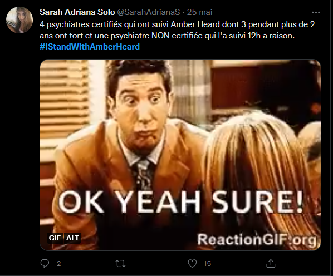This screenshot has height=276, width=333.
Task: Retweet this post using the retweet icon
Action: tap(120, 264)
